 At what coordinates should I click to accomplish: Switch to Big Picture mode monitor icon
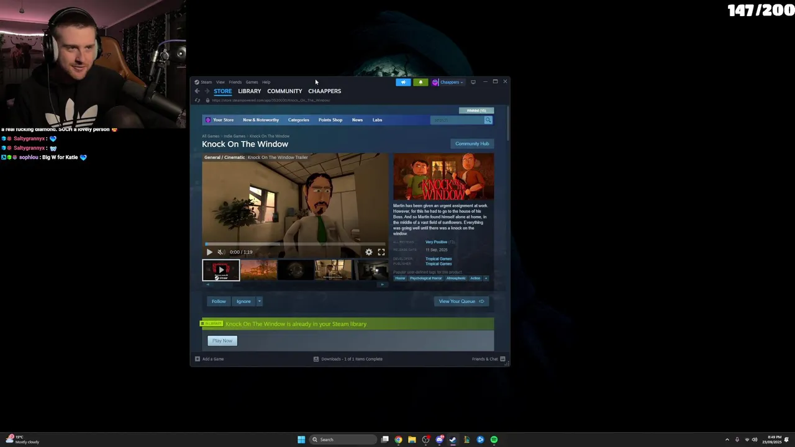pos(473,82)
